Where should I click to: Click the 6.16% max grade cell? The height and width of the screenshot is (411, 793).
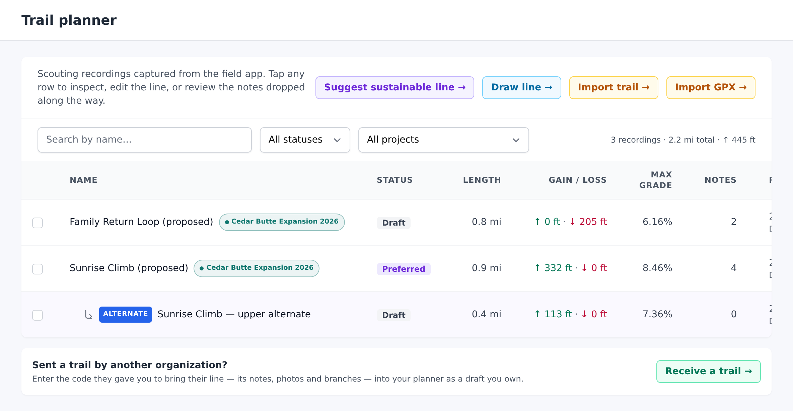point(657,222)
